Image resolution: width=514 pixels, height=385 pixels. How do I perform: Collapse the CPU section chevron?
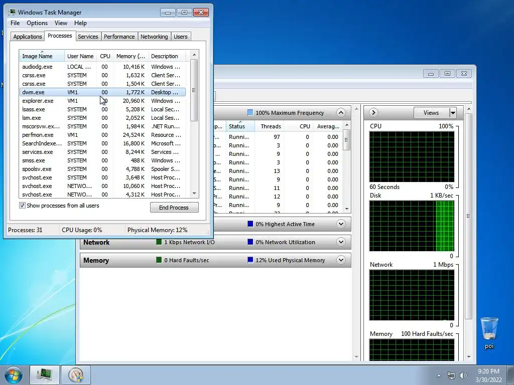341,113
